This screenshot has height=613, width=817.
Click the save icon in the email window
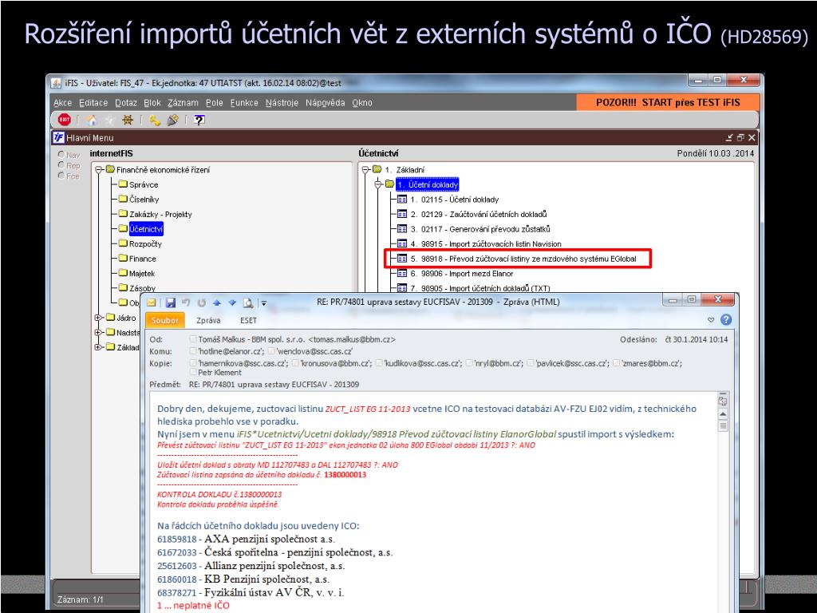(x=171, y=303)
